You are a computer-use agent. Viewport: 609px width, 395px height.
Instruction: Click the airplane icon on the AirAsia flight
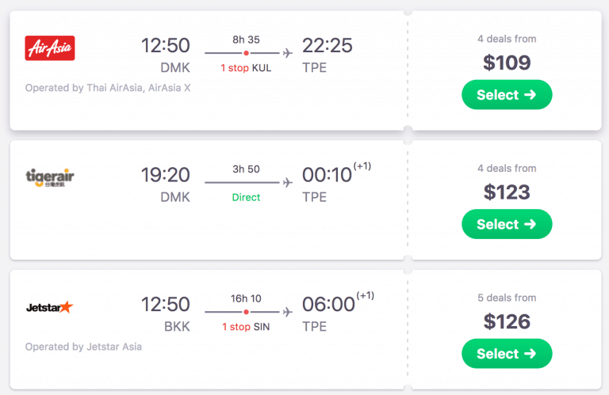click(x=287, y=53)
